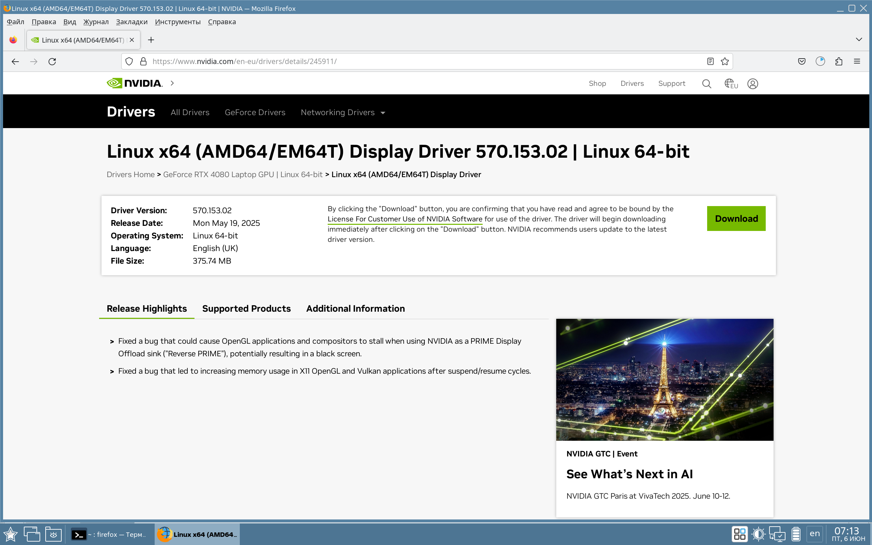Click the padlock site security icon
This screenshot has height=545, width=872.
tap(143, 61)
